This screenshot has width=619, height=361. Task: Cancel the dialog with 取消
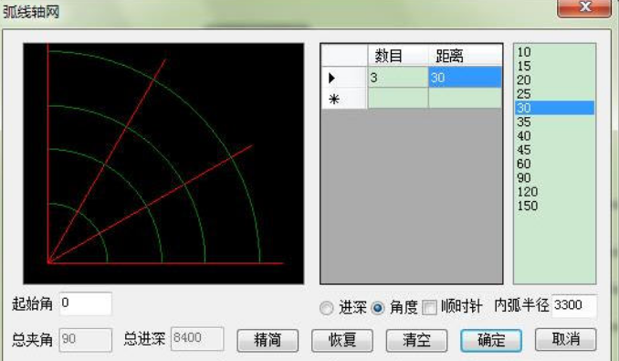click(x=565, y=339)
